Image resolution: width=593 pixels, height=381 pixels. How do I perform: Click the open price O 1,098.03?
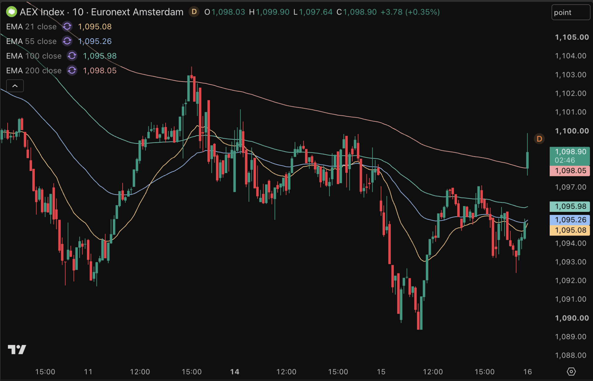click(x=225, y=12)
